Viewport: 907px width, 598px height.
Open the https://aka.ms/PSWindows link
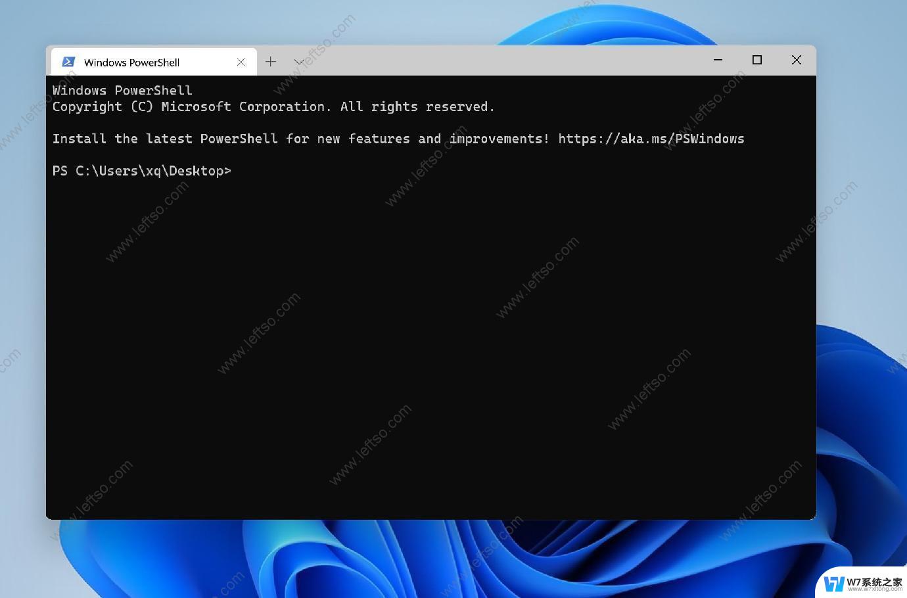[651, 139]
